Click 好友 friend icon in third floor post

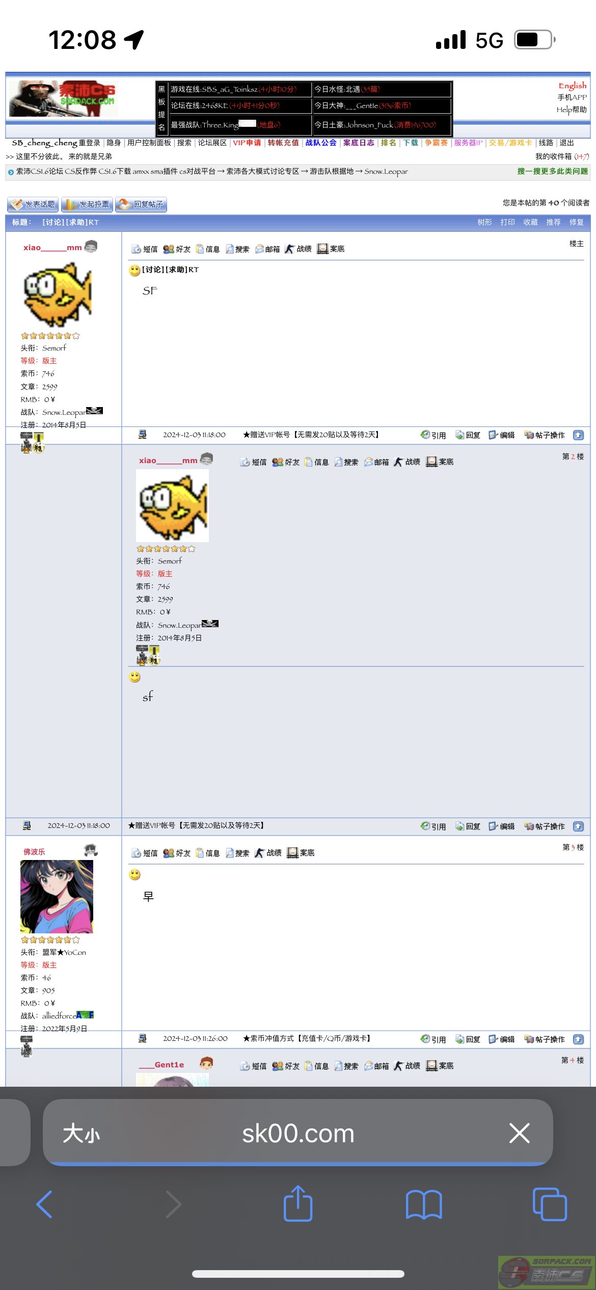pyautogui.click(x=177, y=853)
